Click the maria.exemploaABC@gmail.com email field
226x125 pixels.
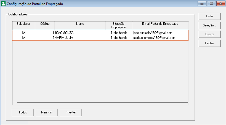[x=154, y=38]
